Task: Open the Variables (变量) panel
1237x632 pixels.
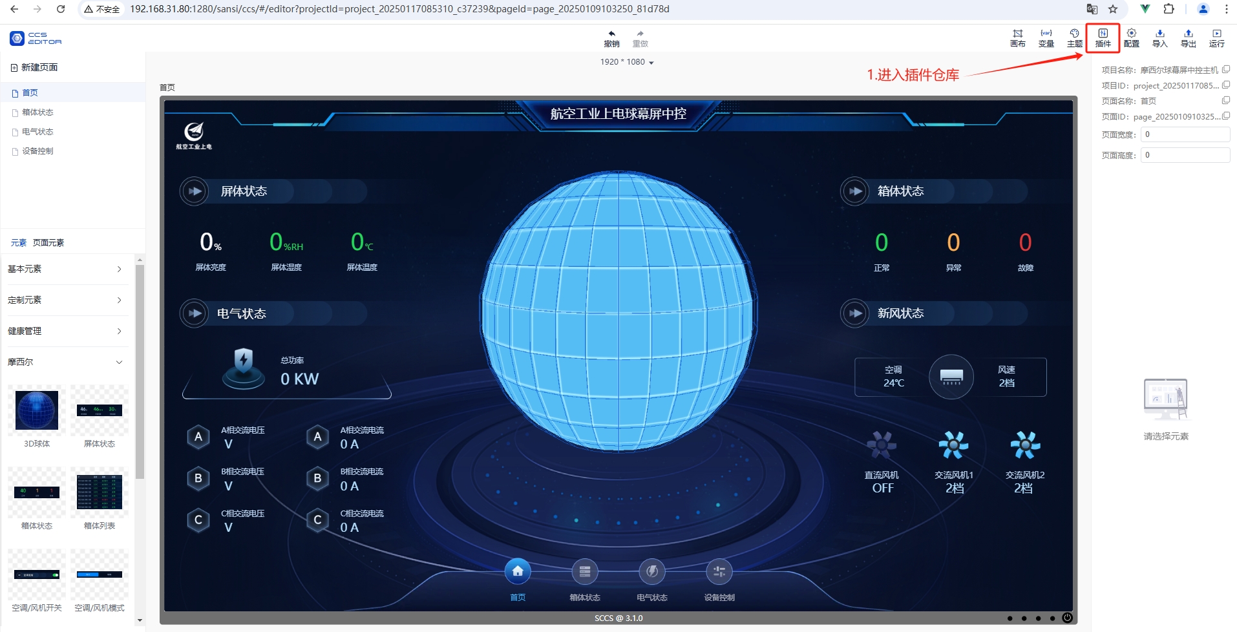Action: (1046, 38)
